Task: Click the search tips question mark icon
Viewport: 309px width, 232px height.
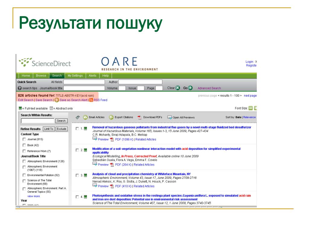Action: 20,88
